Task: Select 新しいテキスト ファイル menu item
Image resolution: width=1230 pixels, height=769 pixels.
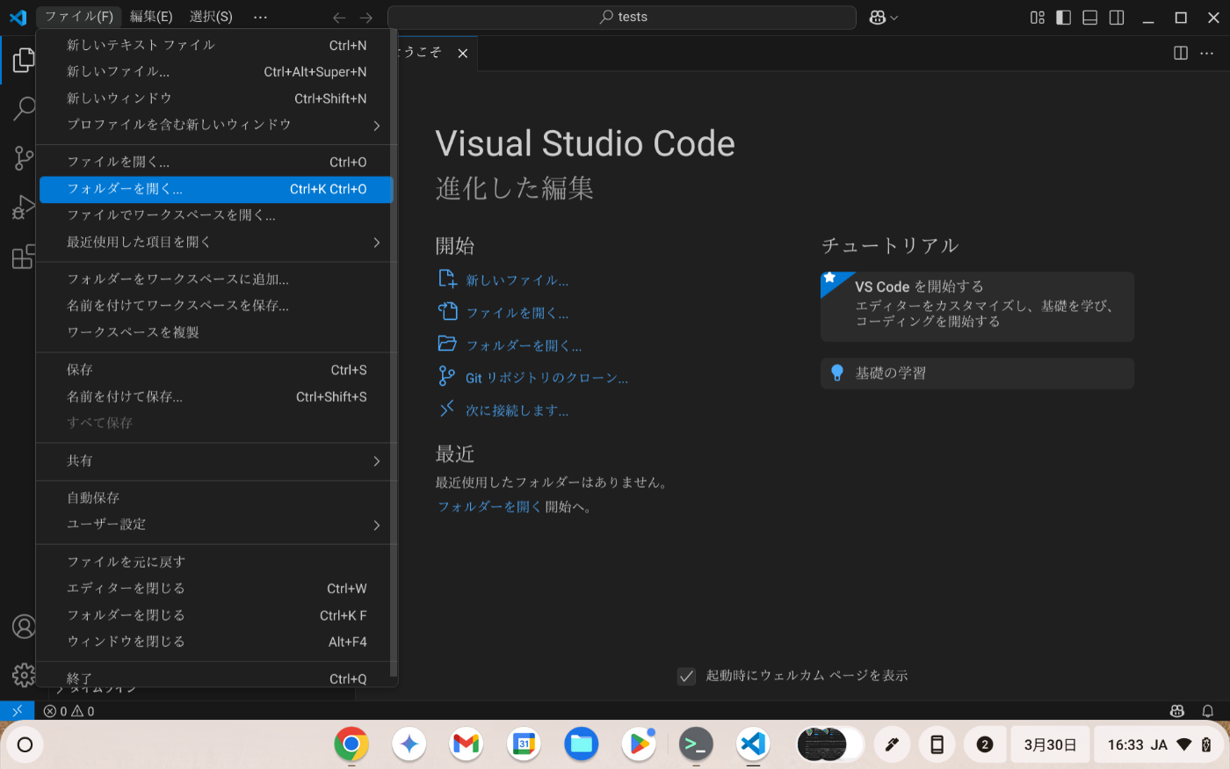Action: coord(216,45)
